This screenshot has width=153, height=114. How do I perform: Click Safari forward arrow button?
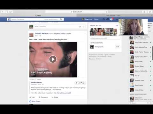click(x=6, y=12)
